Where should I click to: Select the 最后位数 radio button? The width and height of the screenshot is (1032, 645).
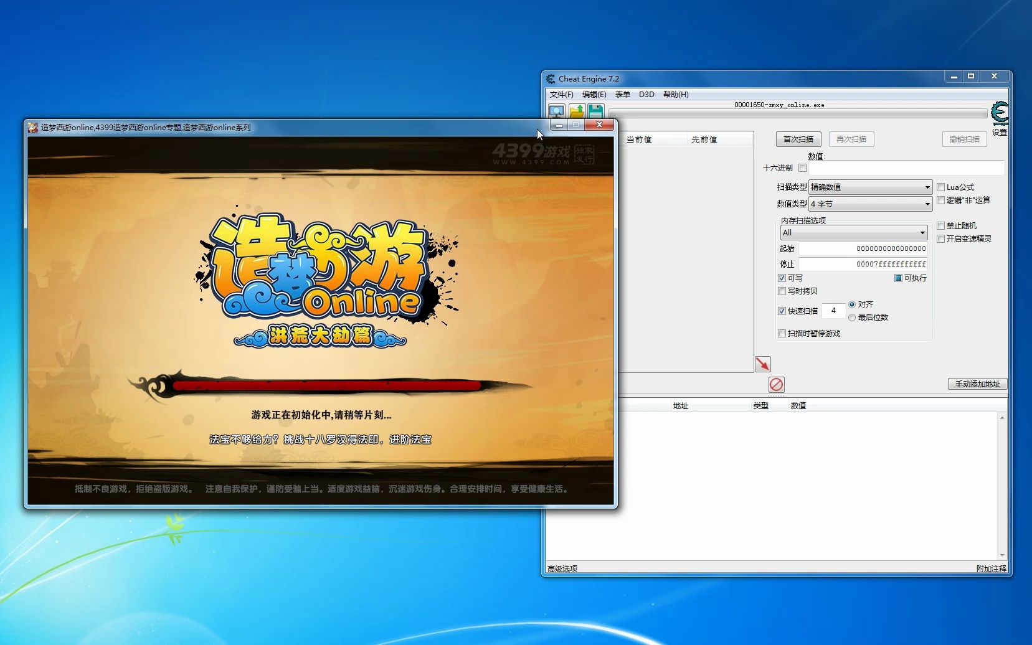click(852, 318)
